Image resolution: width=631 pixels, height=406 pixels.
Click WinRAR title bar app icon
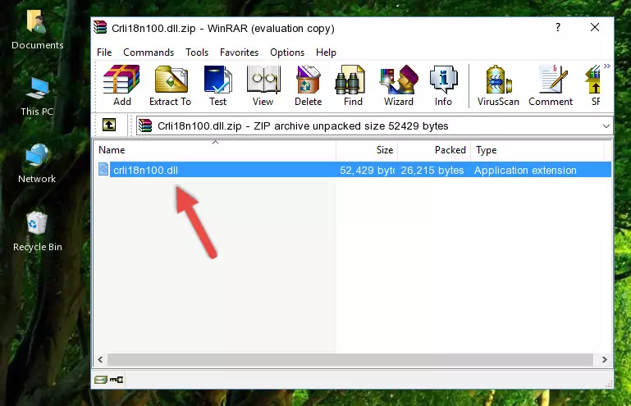click(101, 27)
